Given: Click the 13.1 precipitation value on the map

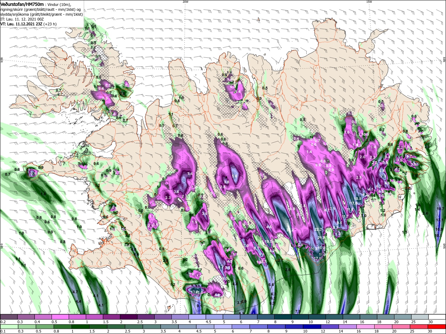Looking at the screenshot, I should click(439, 220).
